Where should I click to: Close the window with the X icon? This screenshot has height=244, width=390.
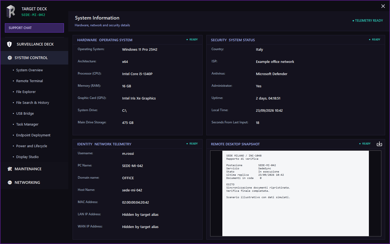(x=383, y=6)
